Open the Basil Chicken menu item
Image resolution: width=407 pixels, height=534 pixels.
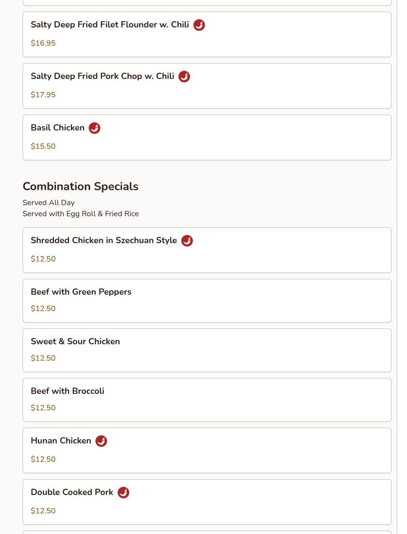(x=57, y=128)
